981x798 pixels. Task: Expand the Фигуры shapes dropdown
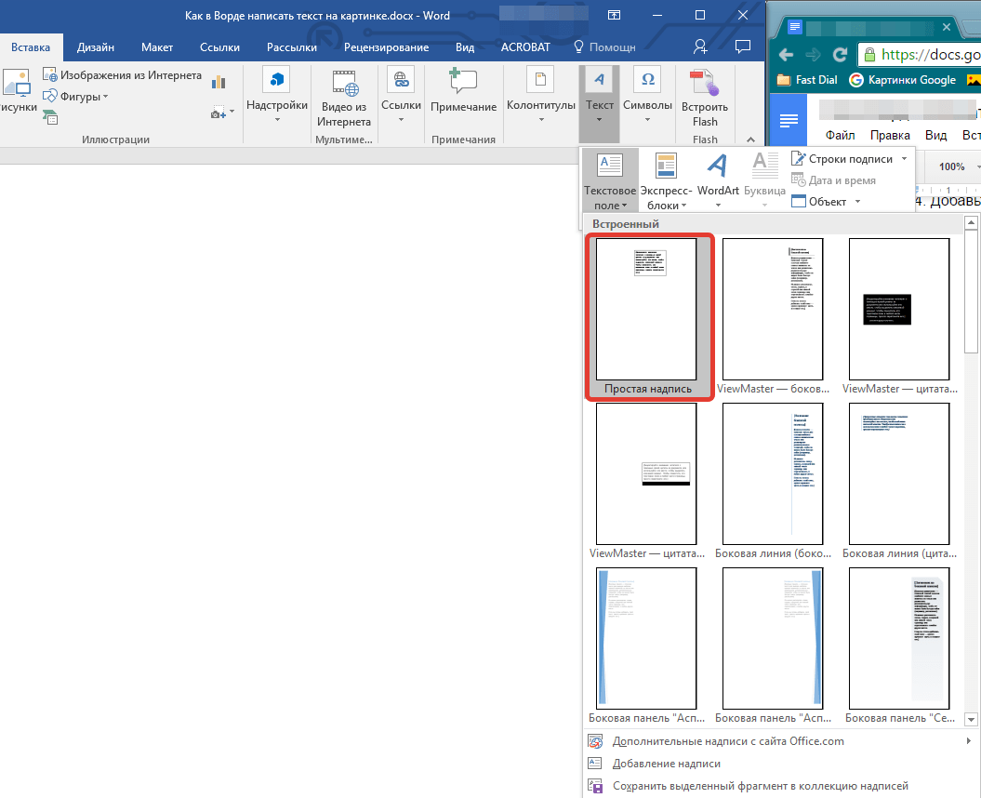[x=105, y=97]
